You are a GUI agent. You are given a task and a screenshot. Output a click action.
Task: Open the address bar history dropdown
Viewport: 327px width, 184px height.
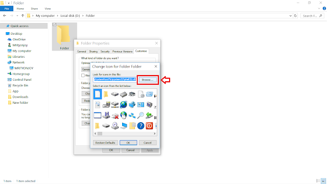tap(291, 16)
